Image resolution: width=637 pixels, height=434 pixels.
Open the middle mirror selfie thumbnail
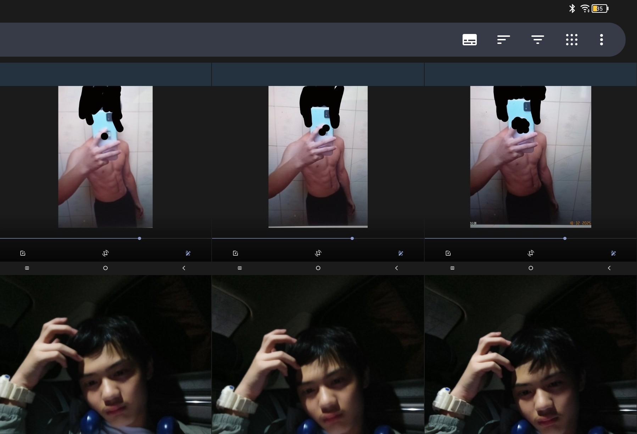[318, 156]
